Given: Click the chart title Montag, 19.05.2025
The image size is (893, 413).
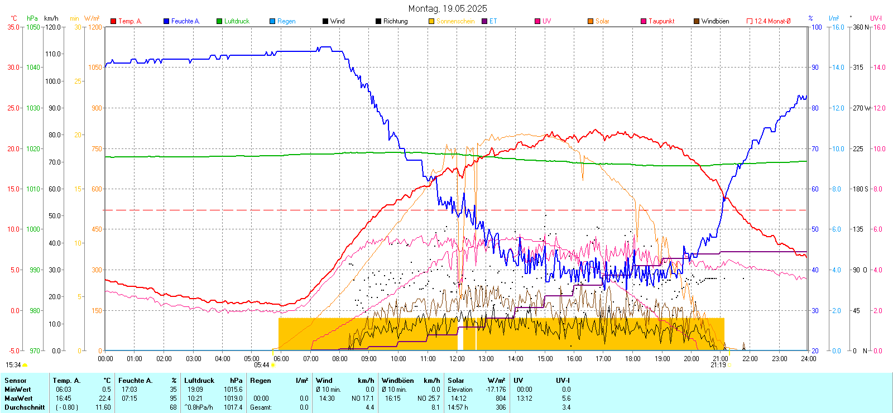Looking at the screenshot, I should click(x=447, y=8).
